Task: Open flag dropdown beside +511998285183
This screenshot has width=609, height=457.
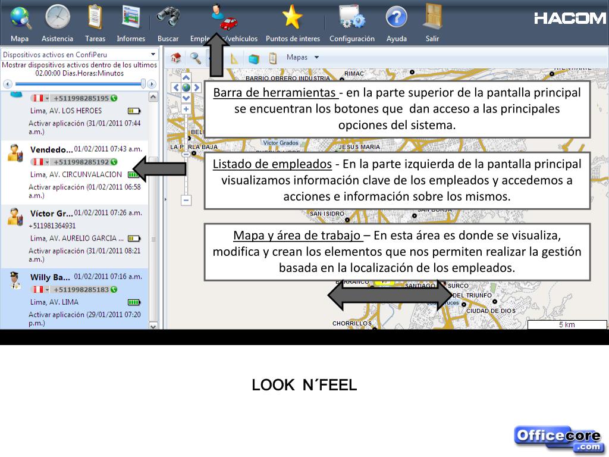Action: [x=47, y=290]
